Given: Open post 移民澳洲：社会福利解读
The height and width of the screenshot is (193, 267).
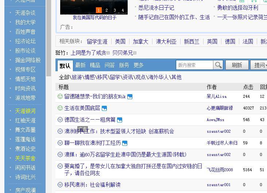Looking at the screenshot, I should [x=92, y=185].
